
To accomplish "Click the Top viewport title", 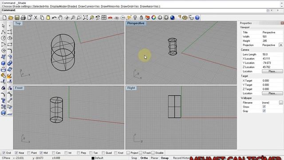I will point(18,23).
